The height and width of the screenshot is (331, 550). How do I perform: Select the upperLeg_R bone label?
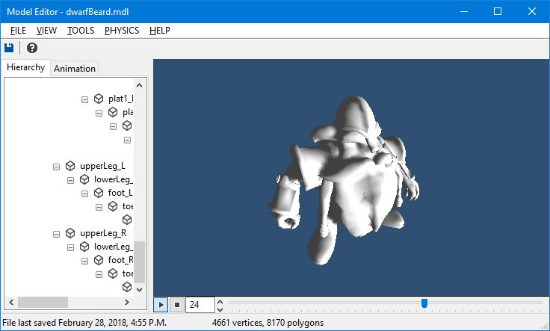102,232
